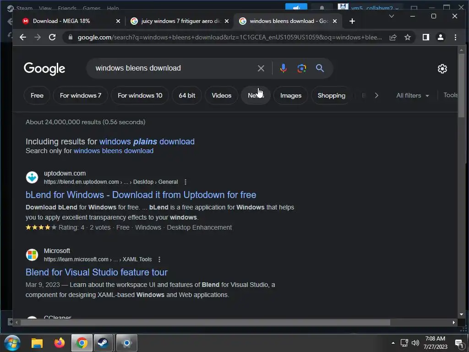
Task: Click the Microsoft logo favicon
Action: click(x=32, y=255)
